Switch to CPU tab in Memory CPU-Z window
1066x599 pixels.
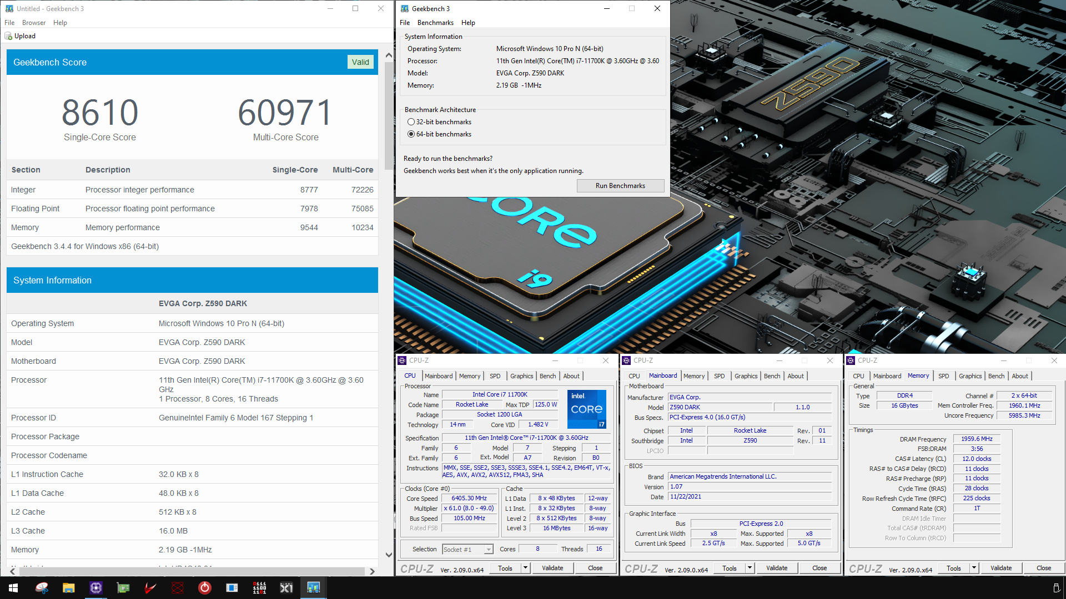pyautogui.click(x=858, y=376)
